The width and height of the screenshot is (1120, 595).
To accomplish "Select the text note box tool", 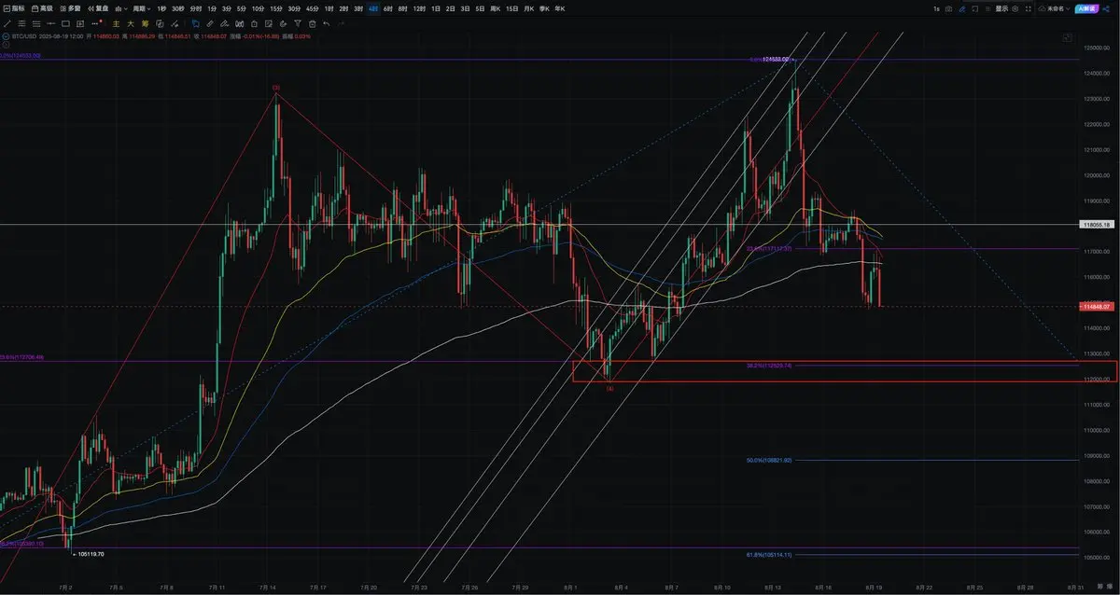I will 80,23.
